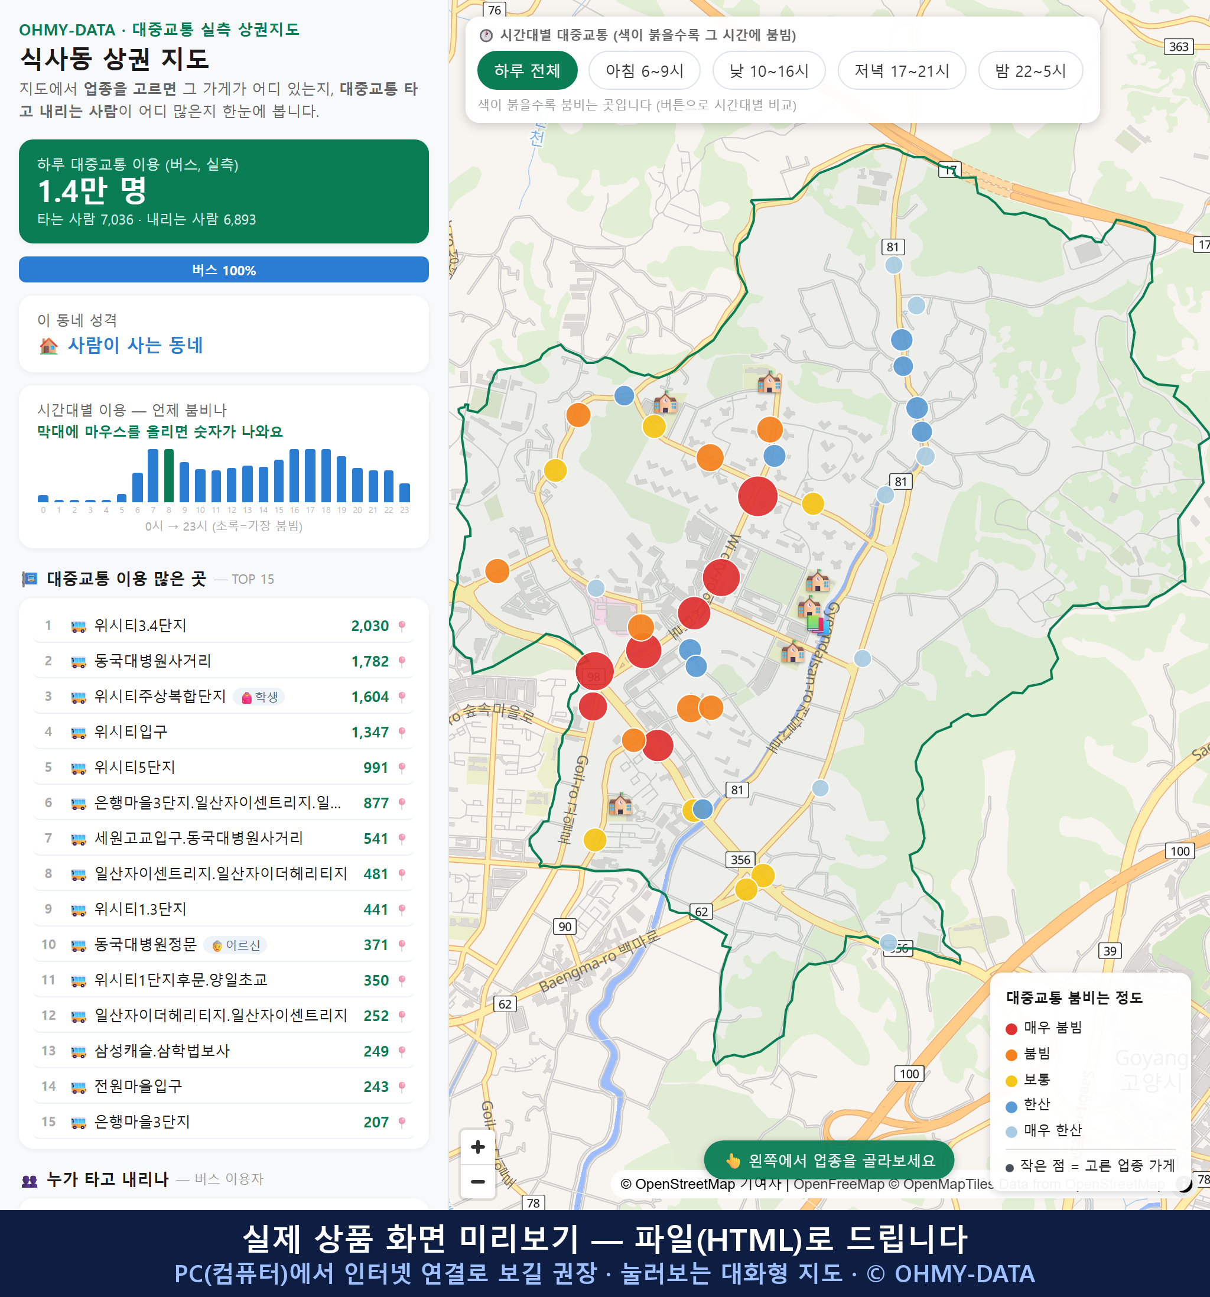1210x1297 pixels.
Task: Click the large red circle at map center
Action: click(x=757, y=496)
